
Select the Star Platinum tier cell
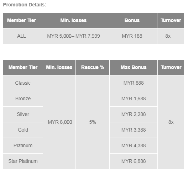(x=23, y=161)
